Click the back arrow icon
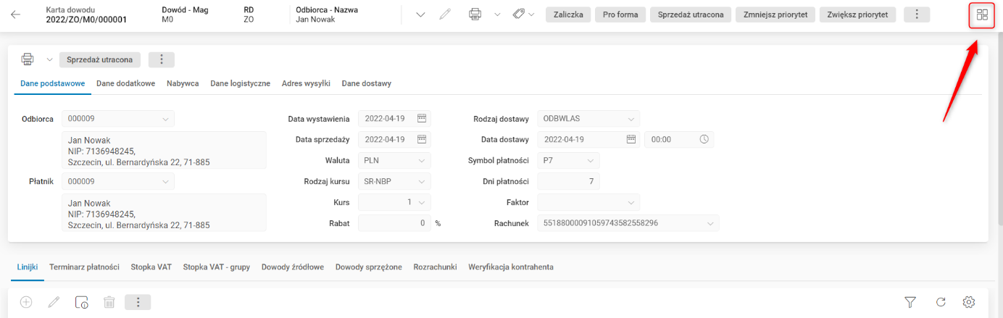Screen dimensions: 1003x318 [x=16, y=14]
